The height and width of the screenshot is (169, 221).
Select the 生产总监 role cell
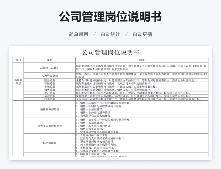[x=50, y=93]
